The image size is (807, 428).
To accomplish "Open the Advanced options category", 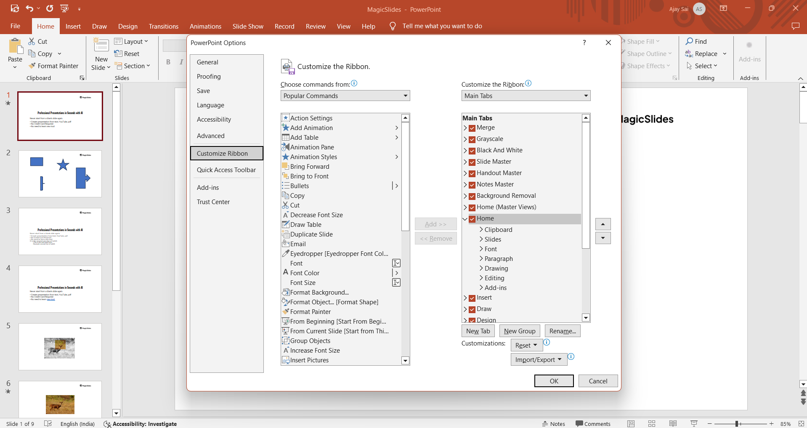I will click(210, 136).
